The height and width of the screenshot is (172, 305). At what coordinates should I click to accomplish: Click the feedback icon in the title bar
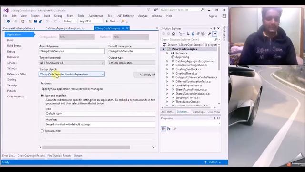[x=156, y=10]
